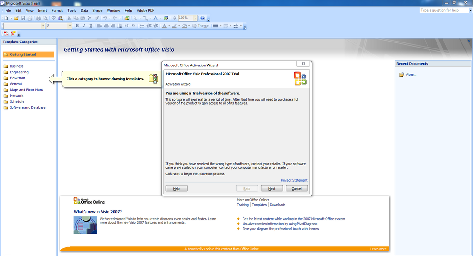Open the Data menu
473x256 pixels.
pyautogui.click(x=84, y=10)
